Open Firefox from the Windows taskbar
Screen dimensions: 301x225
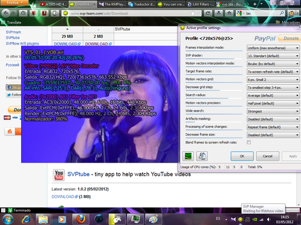point(81,220)
